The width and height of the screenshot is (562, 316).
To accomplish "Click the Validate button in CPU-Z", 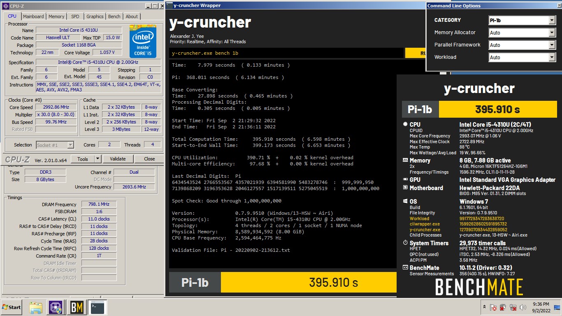I will pos(118,159).
